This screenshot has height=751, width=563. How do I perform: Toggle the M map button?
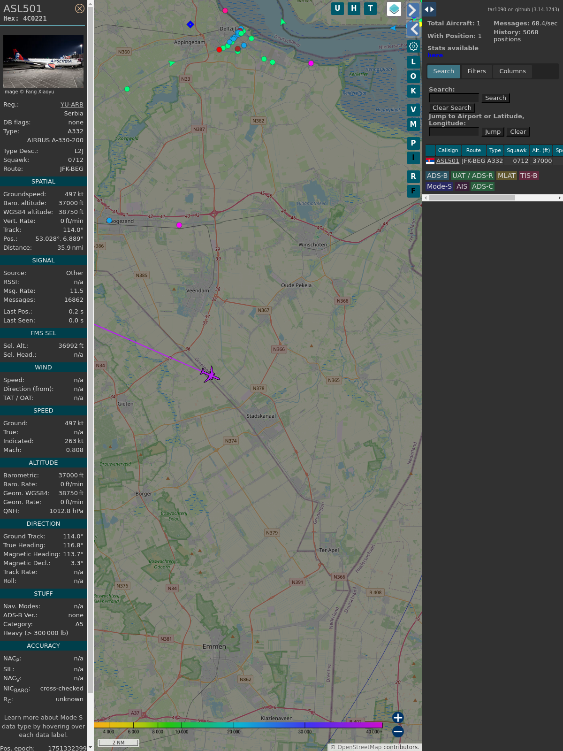[x=413, y=124]
